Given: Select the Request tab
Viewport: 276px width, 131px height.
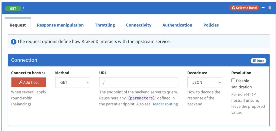Looking at the screenshot, I should tap(18, 25).
